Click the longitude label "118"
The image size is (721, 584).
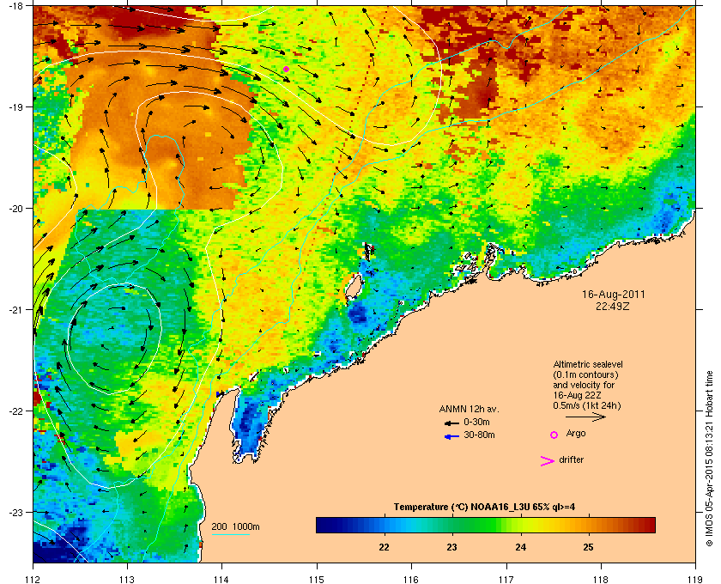(x=601, y=579)
